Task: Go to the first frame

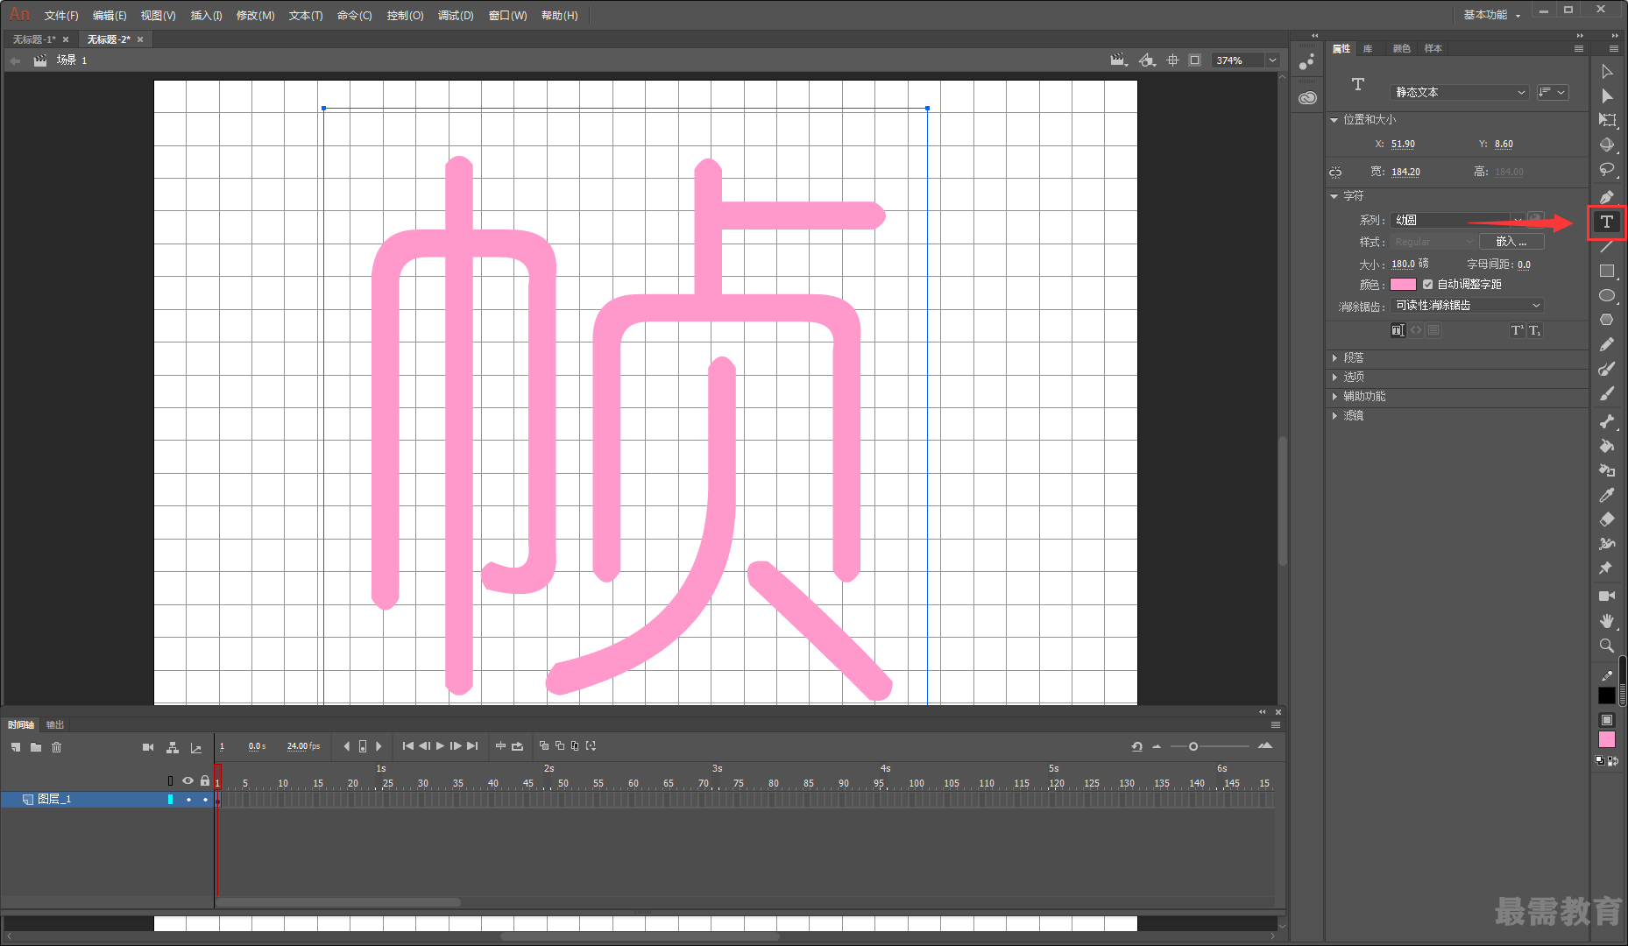Action: tap(408, 746)
